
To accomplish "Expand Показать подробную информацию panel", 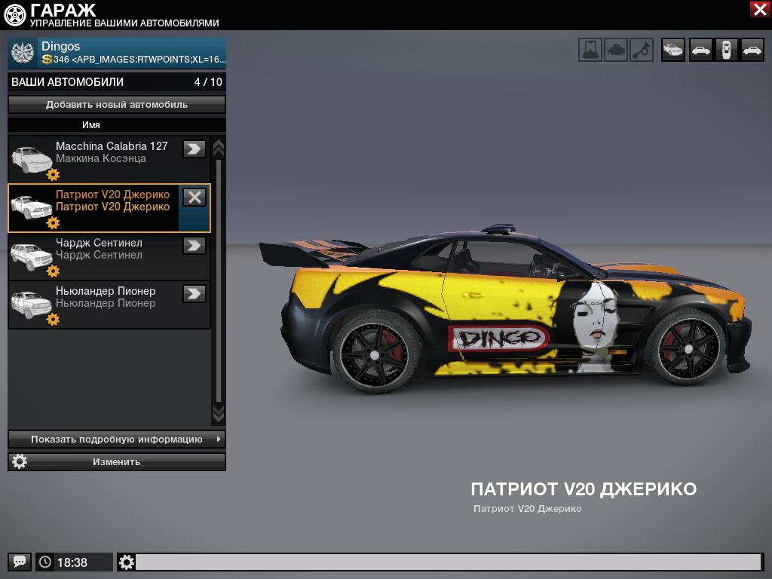I will [117, 439].
